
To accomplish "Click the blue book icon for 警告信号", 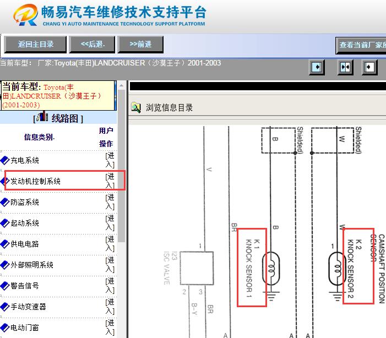I will (x=5, y=286).
